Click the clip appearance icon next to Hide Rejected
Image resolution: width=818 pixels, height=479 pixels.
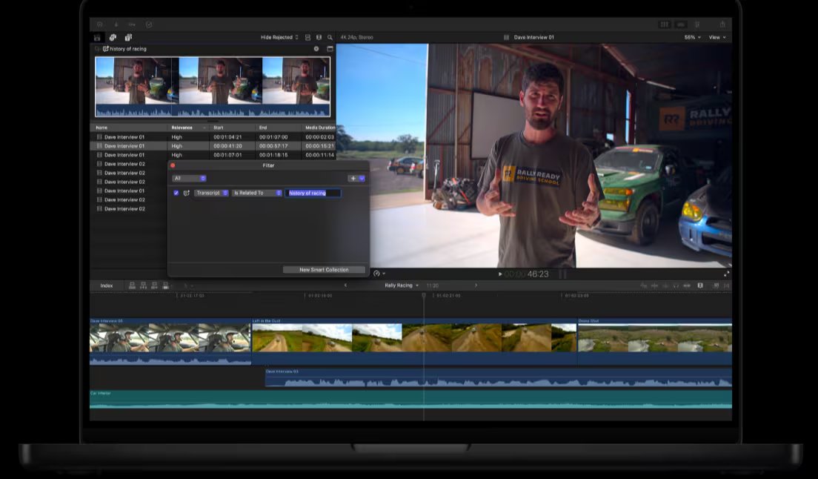pyautogui.click(x=308, y=37)
